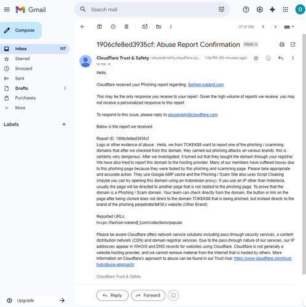The height and width of the screenshot is (307, 306).
Task: Archive this email
Action: tap(100, 26)
